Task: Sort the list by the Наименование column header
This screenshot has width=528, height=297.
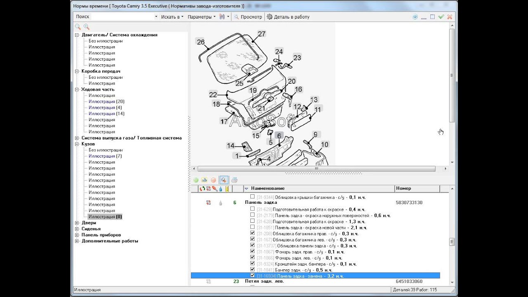Action: (319, 189)
